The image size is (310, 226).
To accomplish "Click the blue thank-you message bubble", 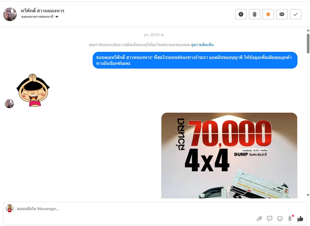I will coord(195,60).
